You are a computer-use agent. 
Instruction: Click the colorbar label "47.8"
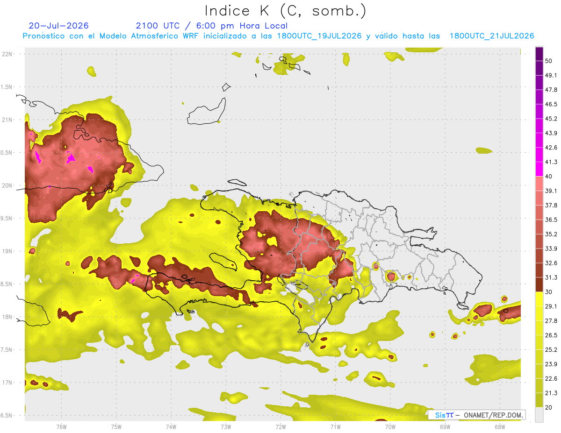pyautogui.click(x=551, y=90)
